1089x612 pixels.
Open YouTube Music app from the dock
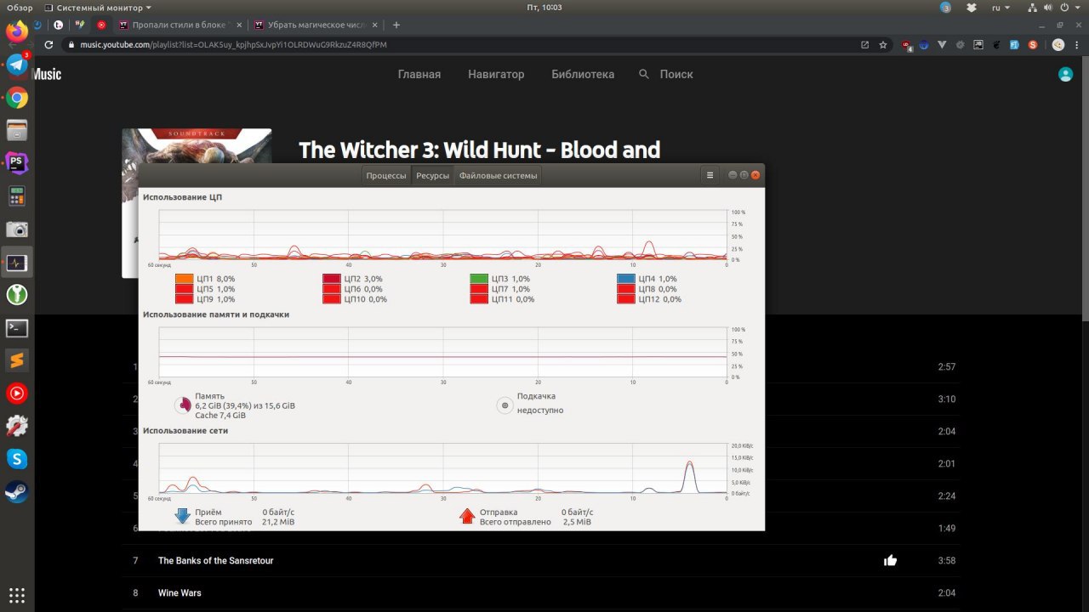tap(17, 394)
